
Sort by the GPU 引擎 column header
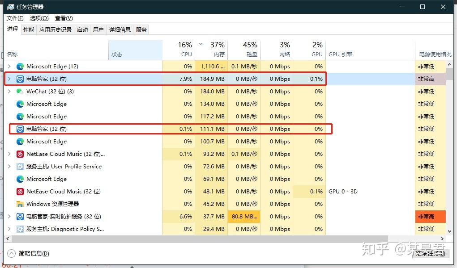370,50
